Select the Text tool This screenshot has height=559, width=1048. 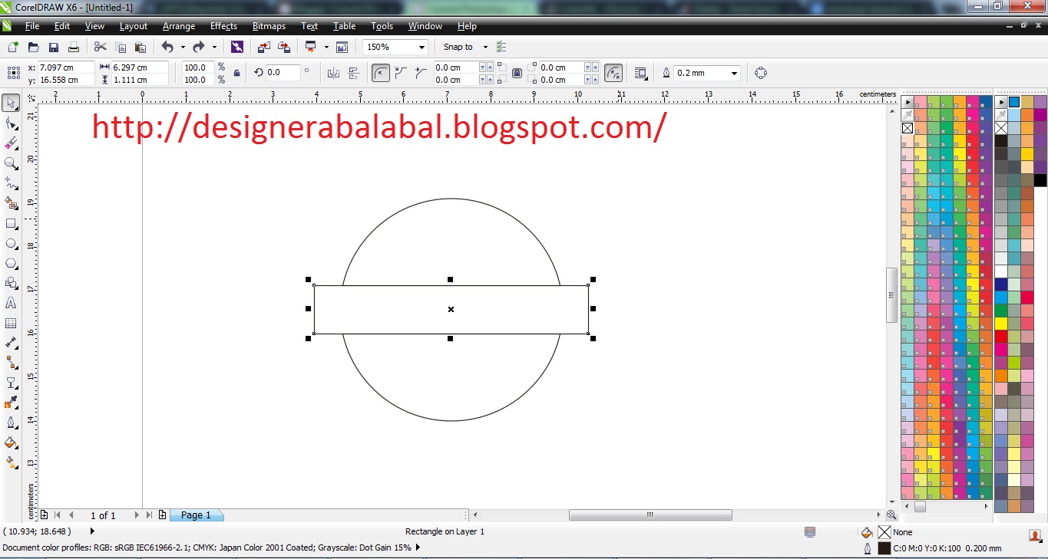point(12,303)
